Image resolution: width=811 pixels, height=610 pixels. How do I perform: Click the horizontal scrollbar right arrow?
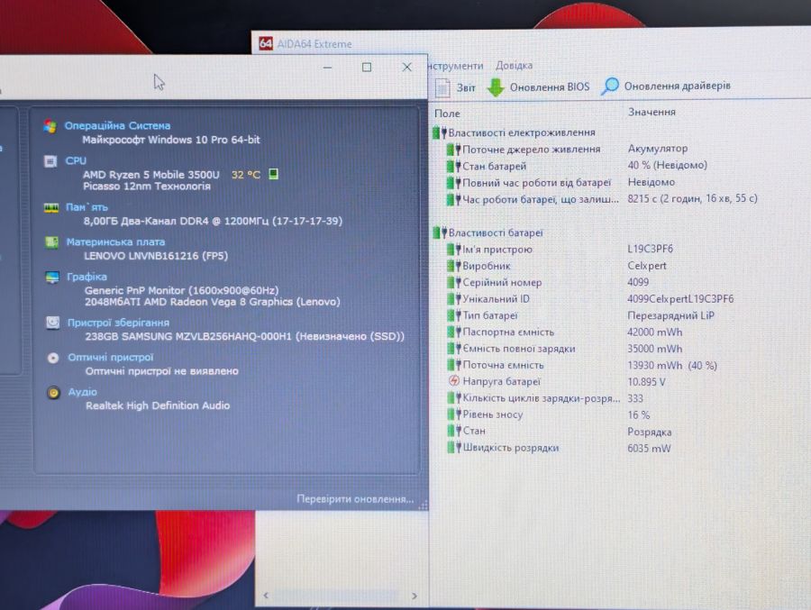(415, 596)
